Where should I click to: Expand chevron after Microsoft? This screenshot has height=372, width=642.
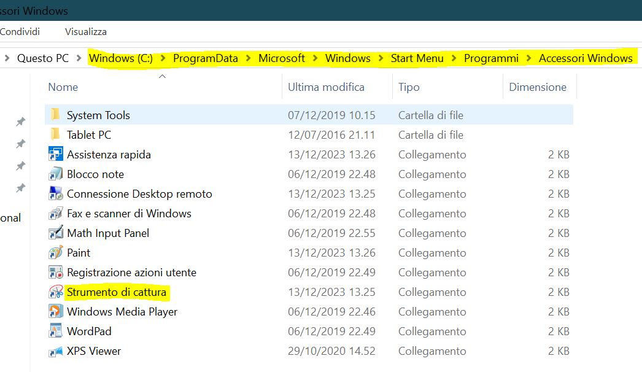(315, 58)
